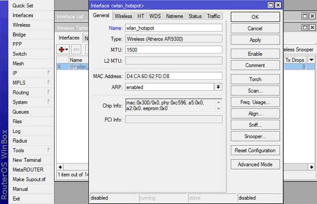Switch to the Traffic tab
The height and width of the screenshot is (204, 317).
coord(213,16)
